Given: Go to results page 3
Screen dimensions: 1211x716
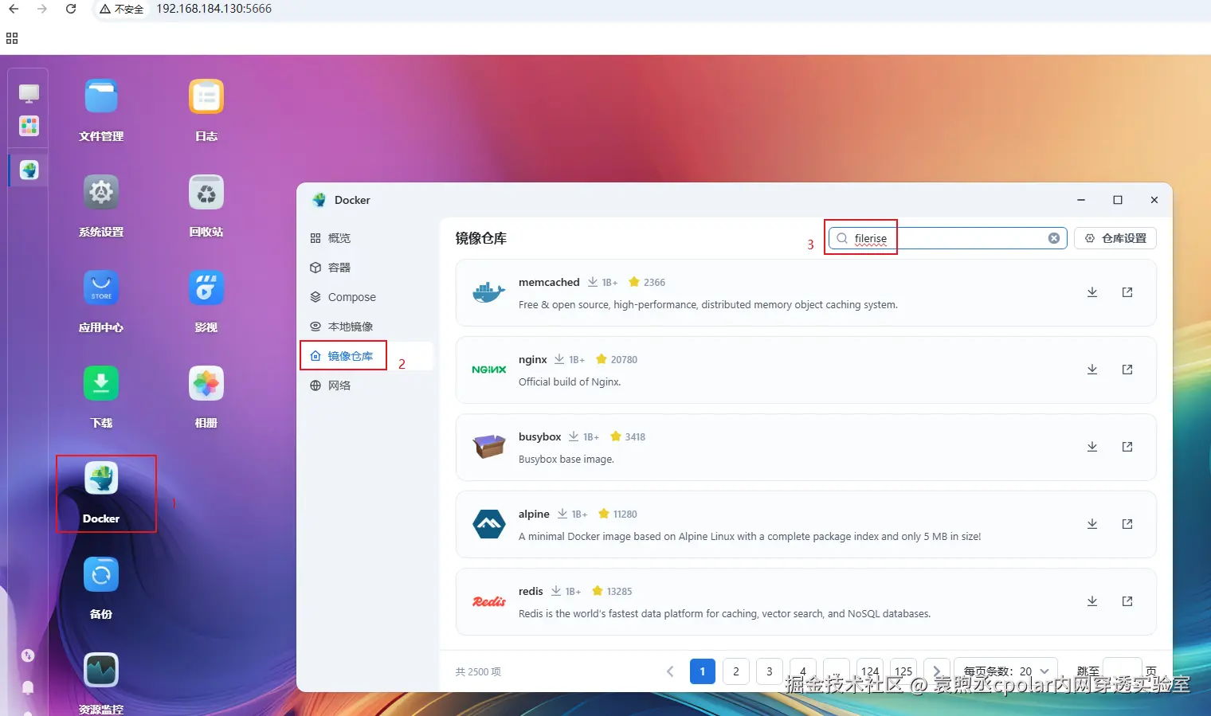Looking at the screenshot, I should tap(770, 671).
